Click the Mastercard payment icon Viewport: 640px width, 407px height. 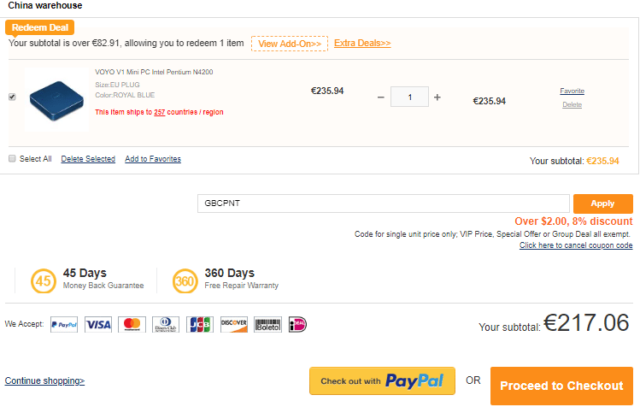(132, 325)
